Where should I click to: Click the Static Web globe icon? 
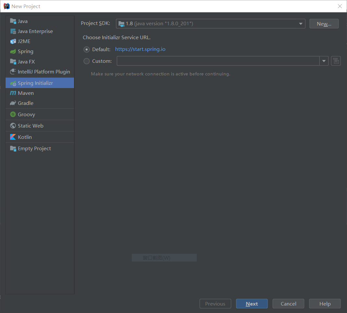tap(13, 126)
